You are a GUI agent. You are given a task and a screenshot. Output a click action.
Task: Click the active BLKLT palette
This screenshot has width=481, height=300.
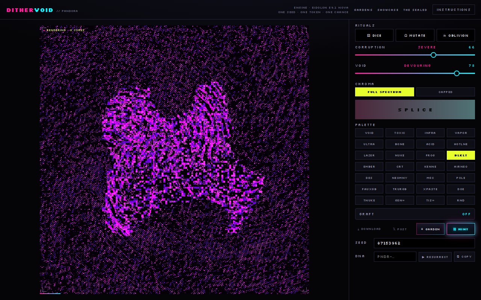coord(461,155)
